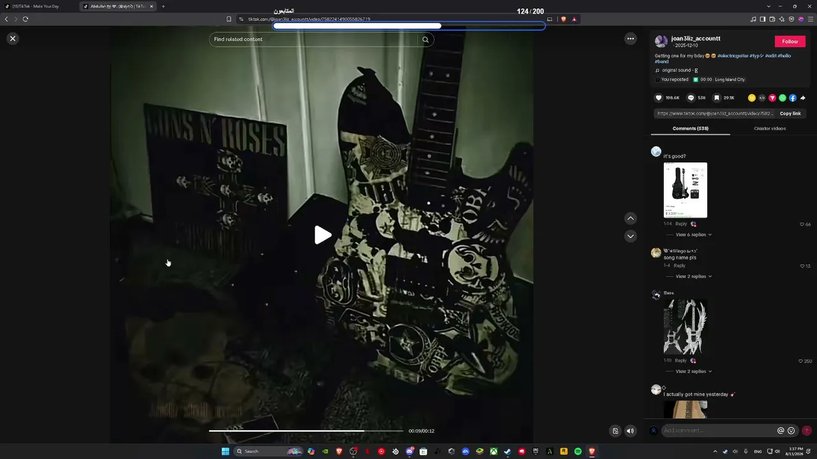Go to the previous video arrow
The height and width of the screenshot is (459, 817).
pyautogui.click(x=631, y=219)
